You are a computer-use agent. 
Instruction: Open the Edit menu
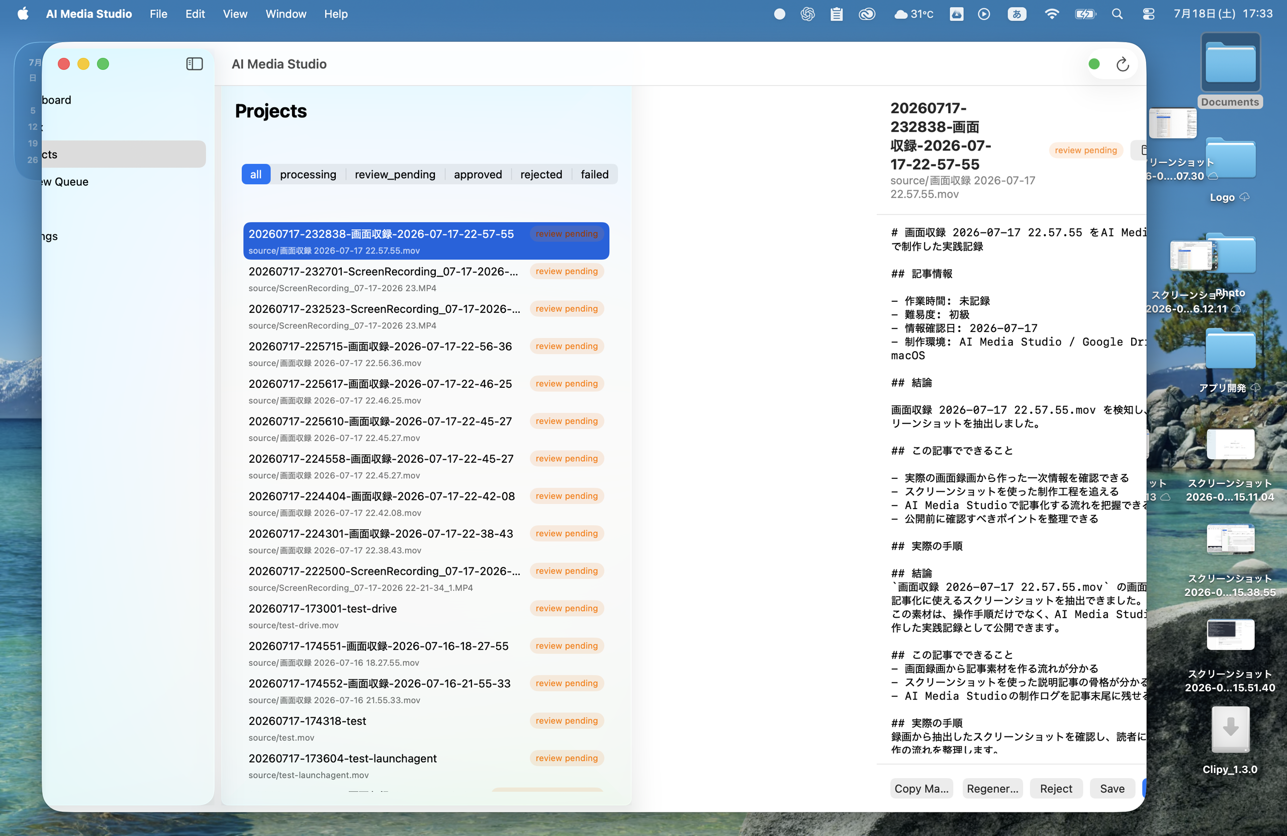pos(195,14)
